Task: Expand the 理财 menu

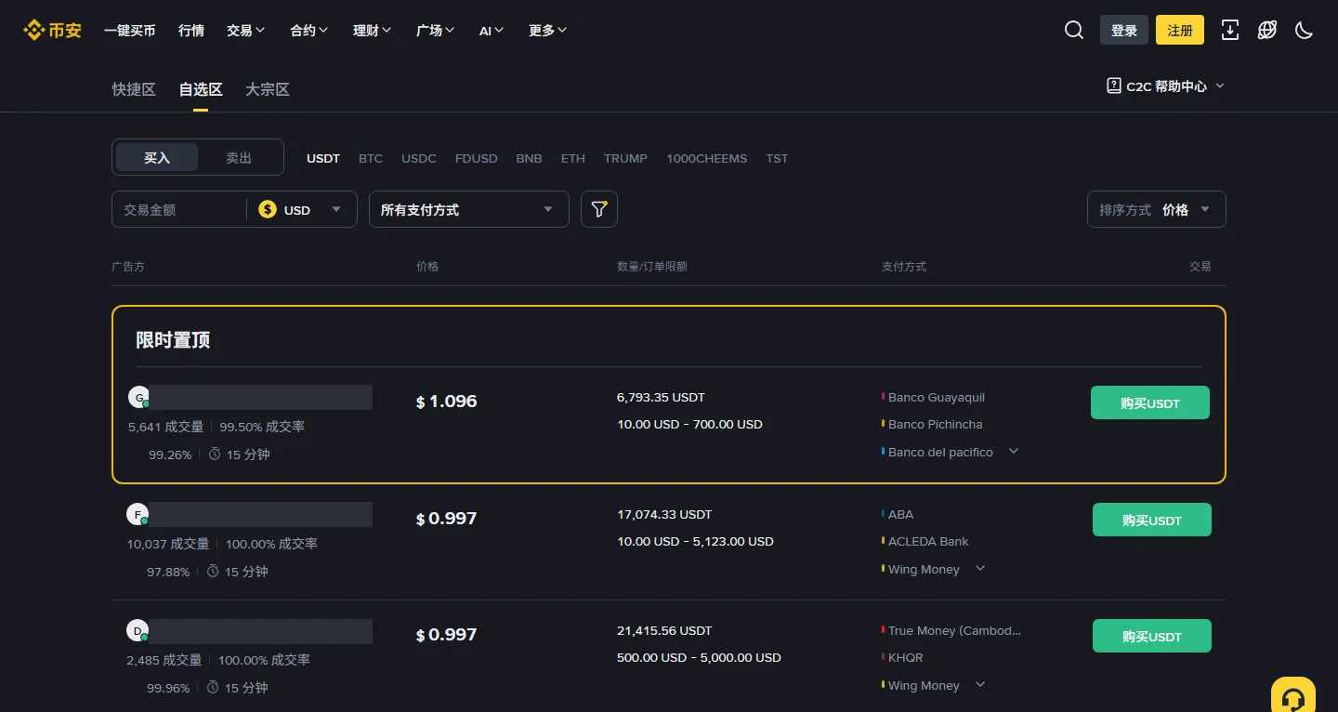Action: [373, 31]
